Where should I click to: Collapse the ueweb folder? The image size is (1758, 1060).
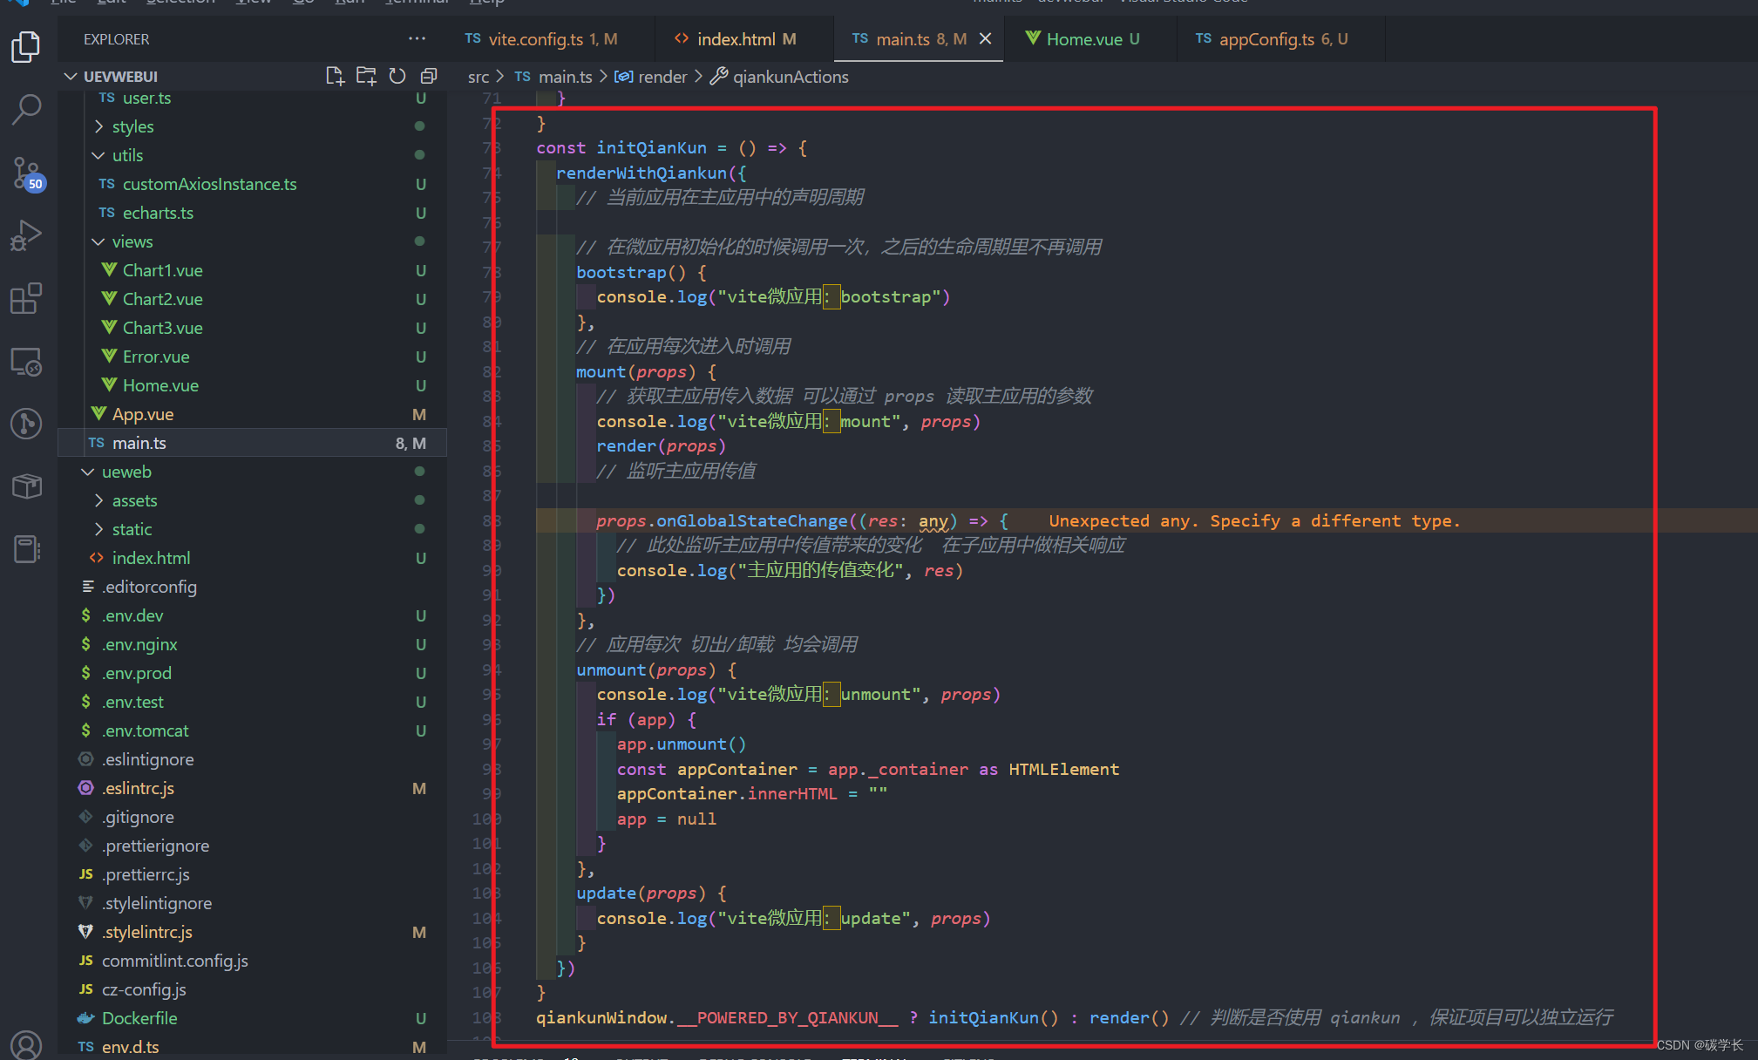(253, 472)
